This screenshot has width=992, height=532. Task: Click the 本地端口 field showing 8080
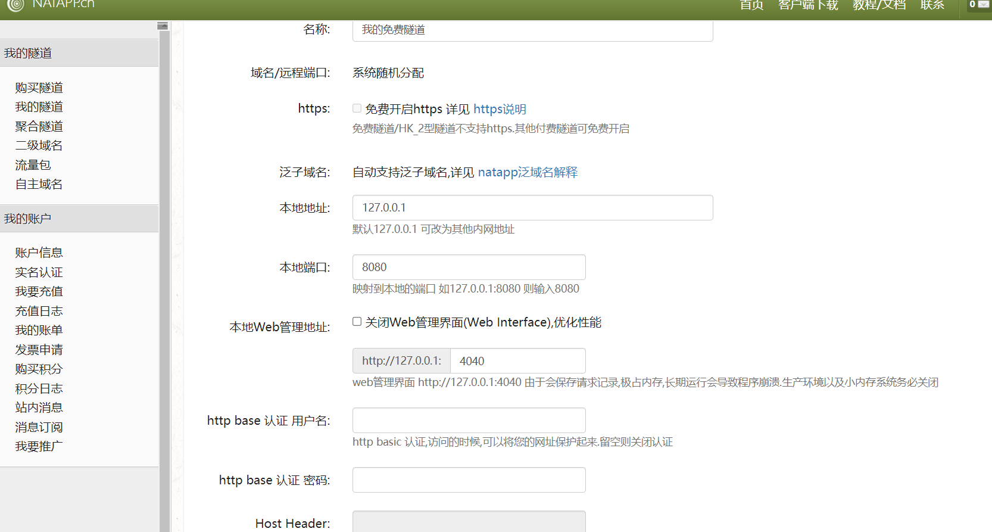pos(469,267)
